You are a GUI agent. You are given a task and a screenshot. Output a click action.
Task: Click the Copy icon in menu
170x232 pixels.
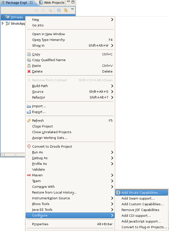(x=29, y=54)
